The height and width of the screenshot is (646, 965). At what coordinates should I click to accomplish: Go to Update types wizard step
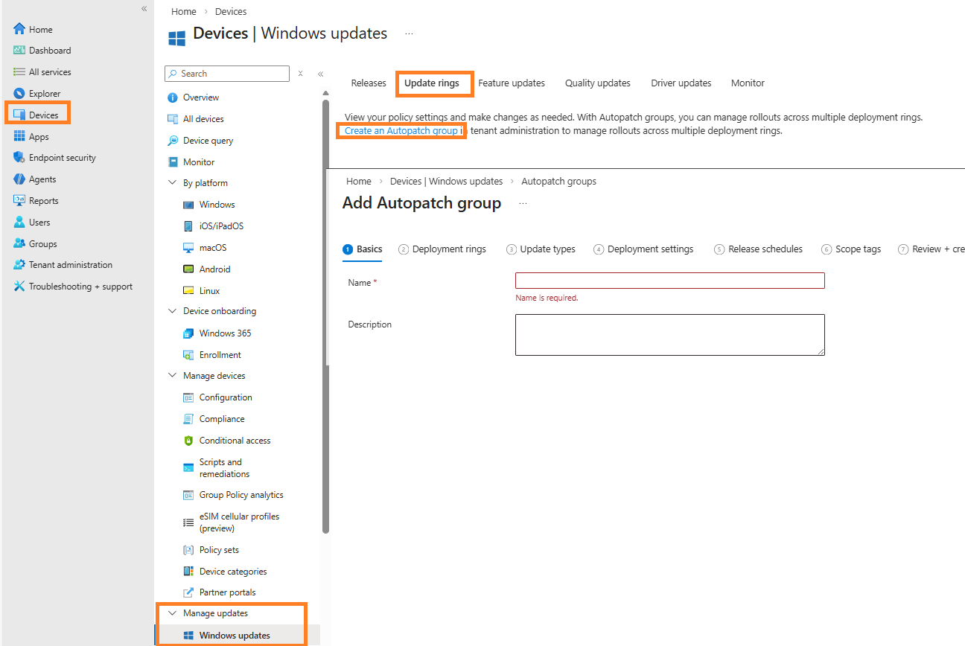coord(541,249)
